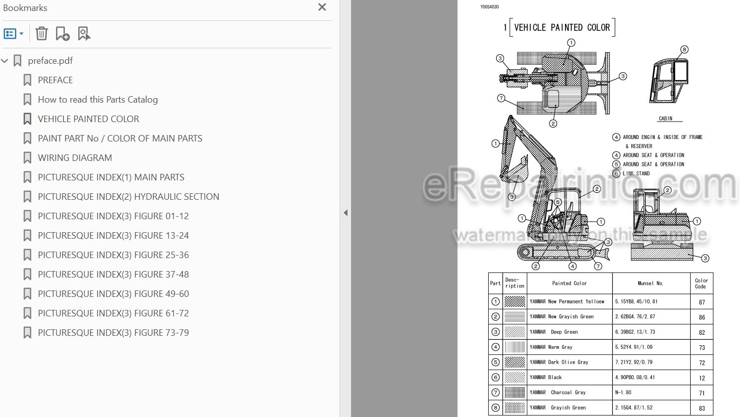Open the PREFACE bookmark
The image size is (740, 417).
coord(55,80)
